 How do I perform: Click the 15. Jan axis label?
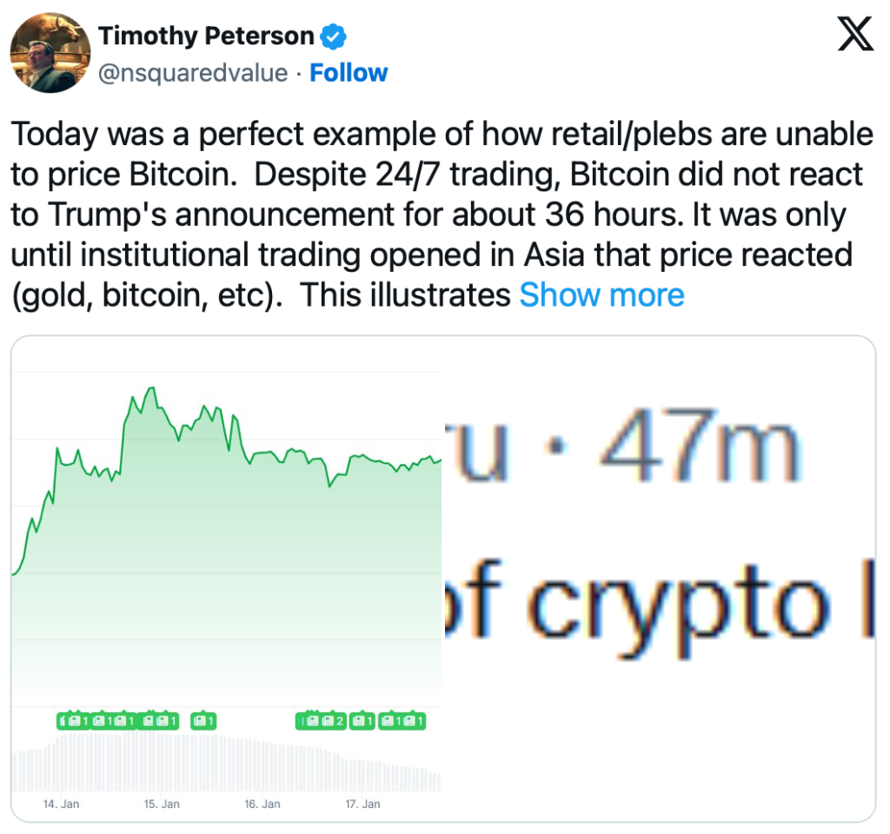(x=162, y=804)
